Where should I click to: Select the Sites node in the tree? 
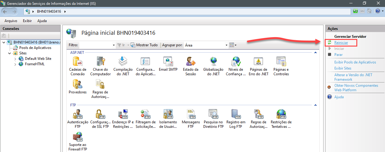[23, 53]
